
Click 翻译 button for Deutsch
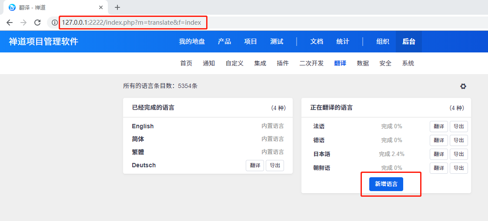[x=254, y=166]
